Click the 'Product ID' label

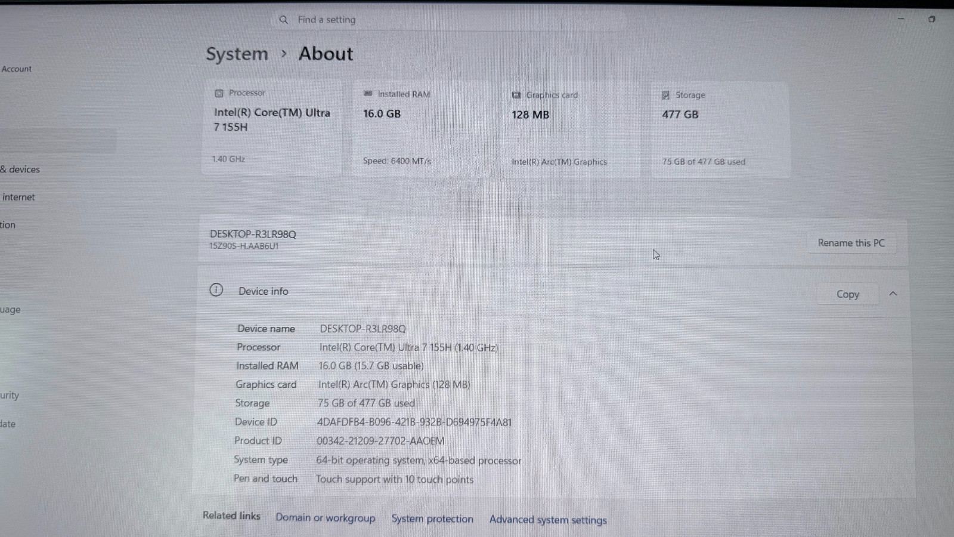pos(258,441)
